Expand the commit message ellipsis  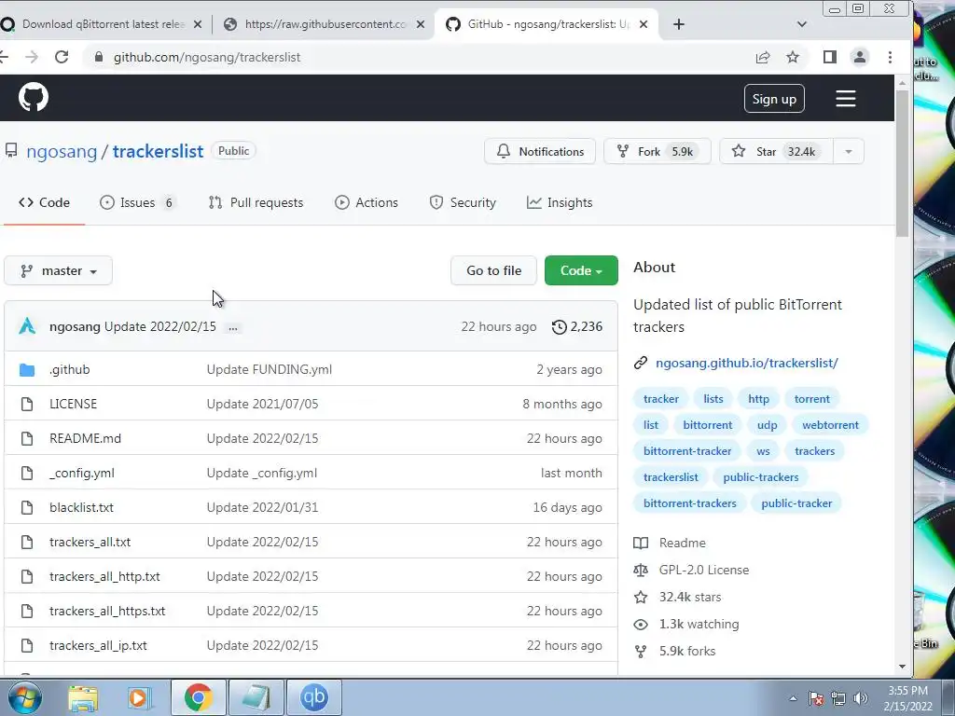[x=232, y=327]
